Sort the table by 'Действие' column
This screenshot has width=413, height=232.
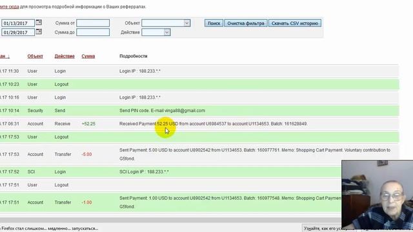(x=65, y=56)
